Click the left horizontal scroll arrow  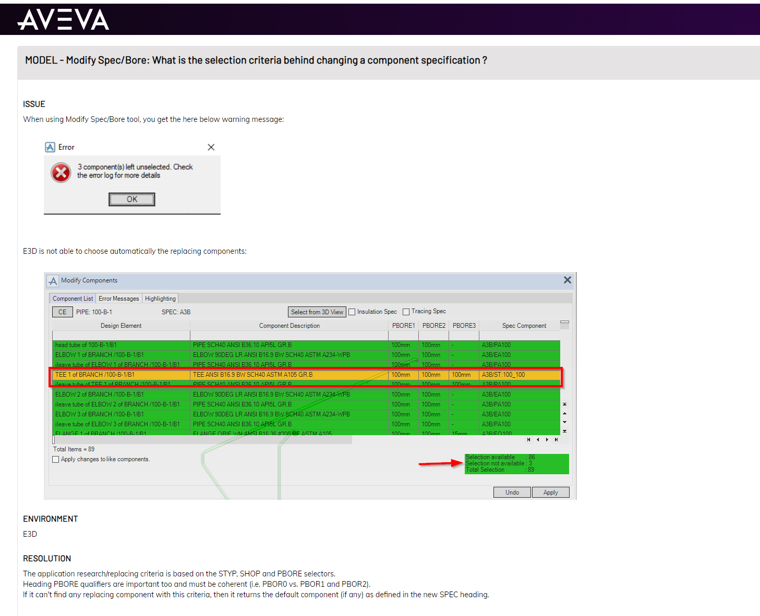538,440
